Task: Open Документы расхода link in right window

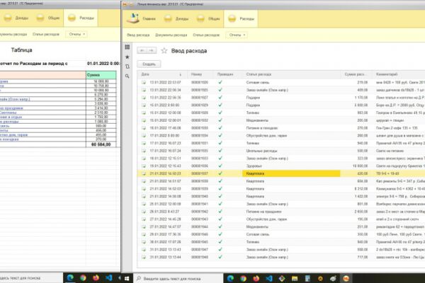Action: point(171,35)
